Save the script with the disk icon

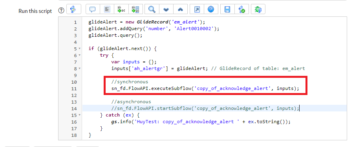pyautogui.click(x=227, y=9)
